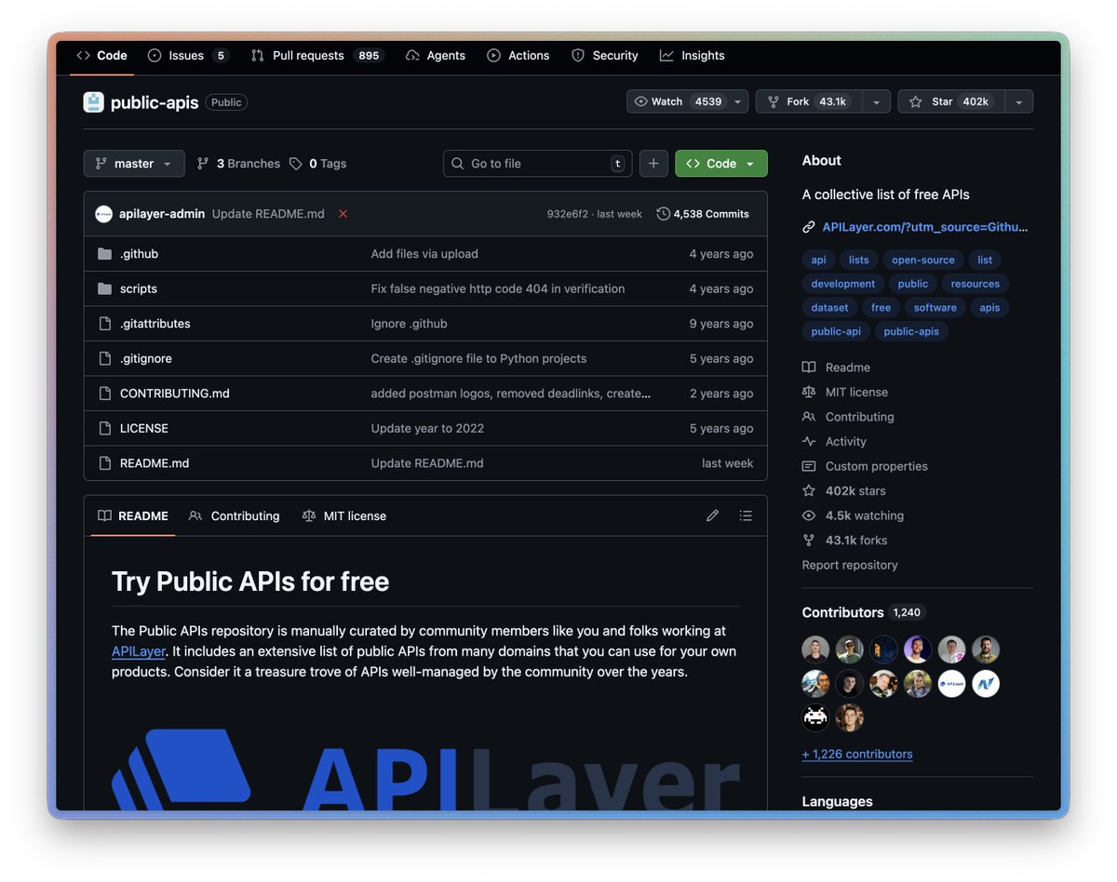Open the Code tab
This screenshot has width=1117, height=882.
point(102,56)
